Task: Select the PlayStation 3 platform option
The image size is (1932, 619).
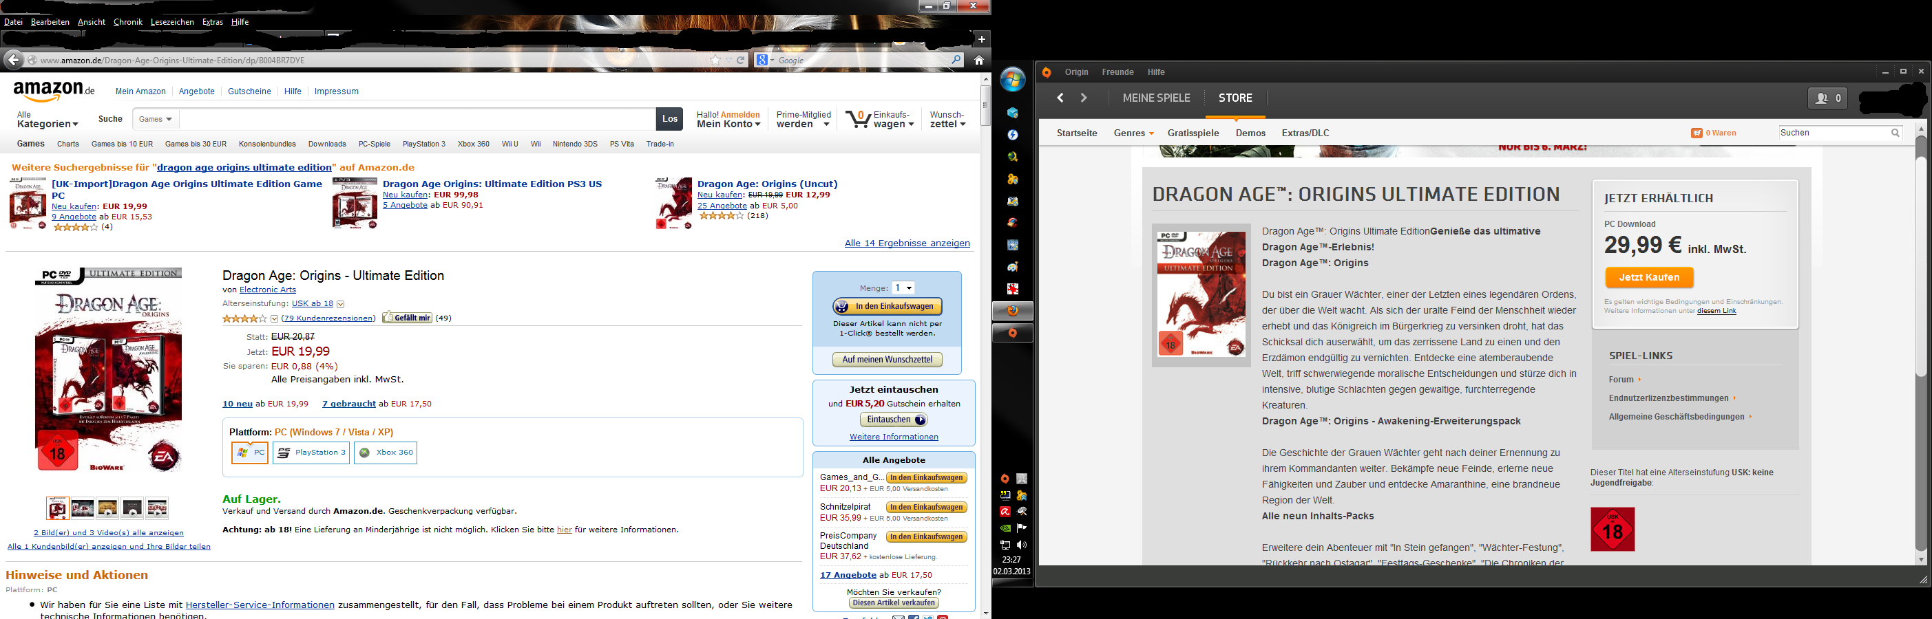Action: click(x=311, y=453)
